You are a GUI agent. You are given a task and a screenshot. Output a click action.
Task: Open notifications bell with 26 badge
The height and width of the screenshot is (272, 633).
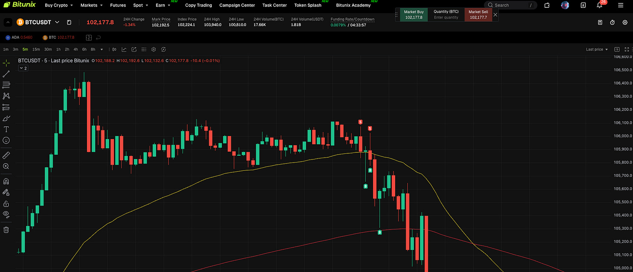[600, 5]
